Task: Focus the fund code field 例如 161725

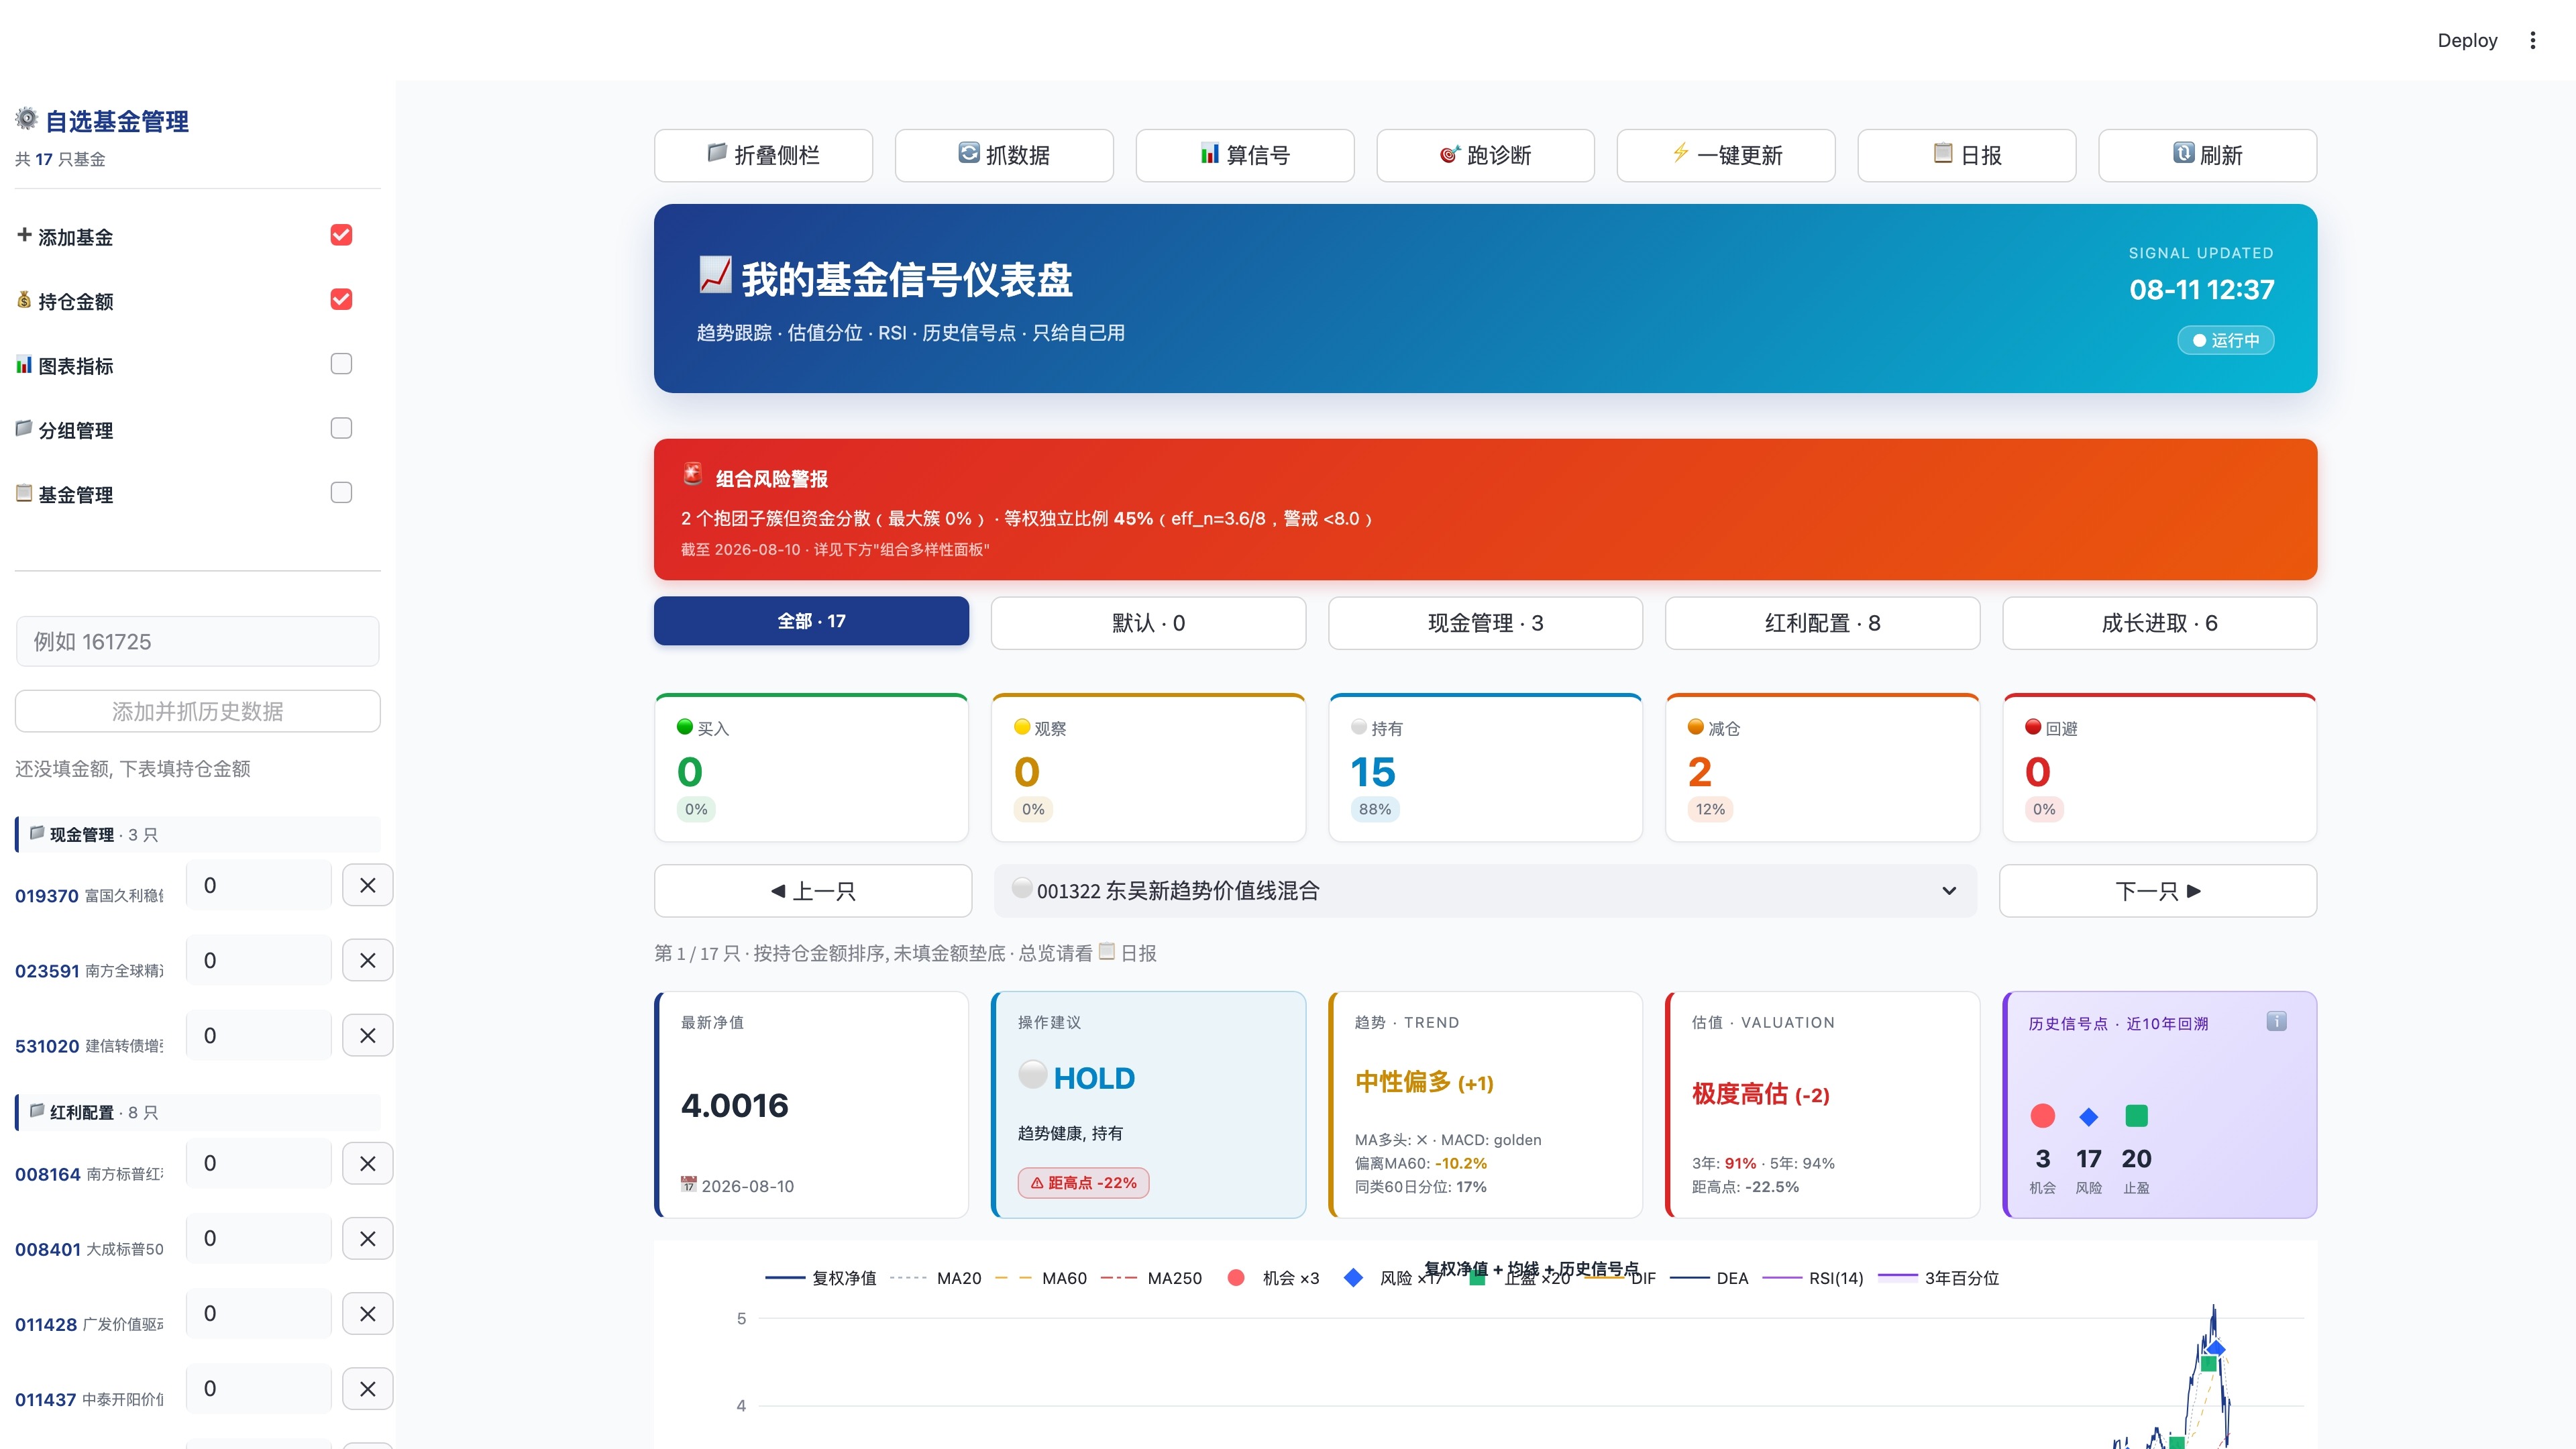Action: click(197, 641)
